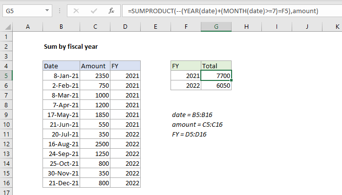Select row 10 header
342x195 pixels.
click(x=6, y=124)
